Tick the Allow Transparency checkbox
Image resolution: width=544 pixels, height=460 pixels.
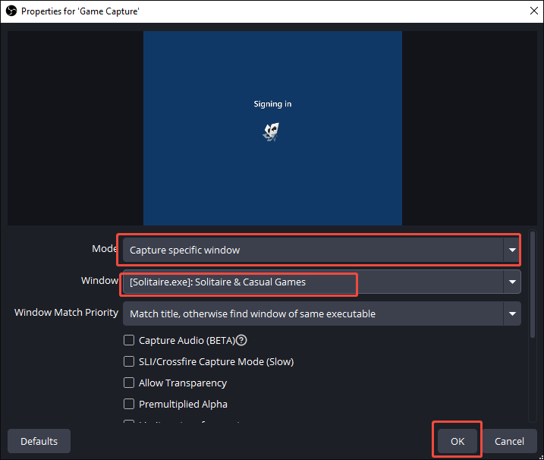pyautogui.click(x=129, y=383)
